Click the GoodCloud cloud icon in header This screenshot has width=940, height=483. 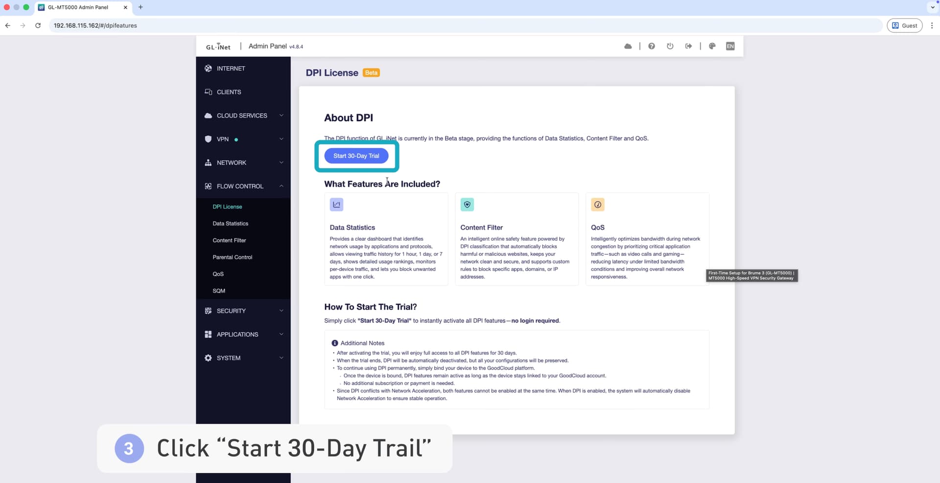tap(628, 46)
